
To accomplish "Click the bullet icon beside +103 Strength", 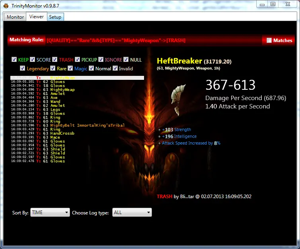I will pyautogui.click(x=159, y=130).
